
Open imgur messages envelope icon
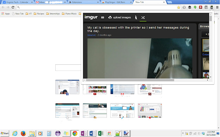[102, 17]
